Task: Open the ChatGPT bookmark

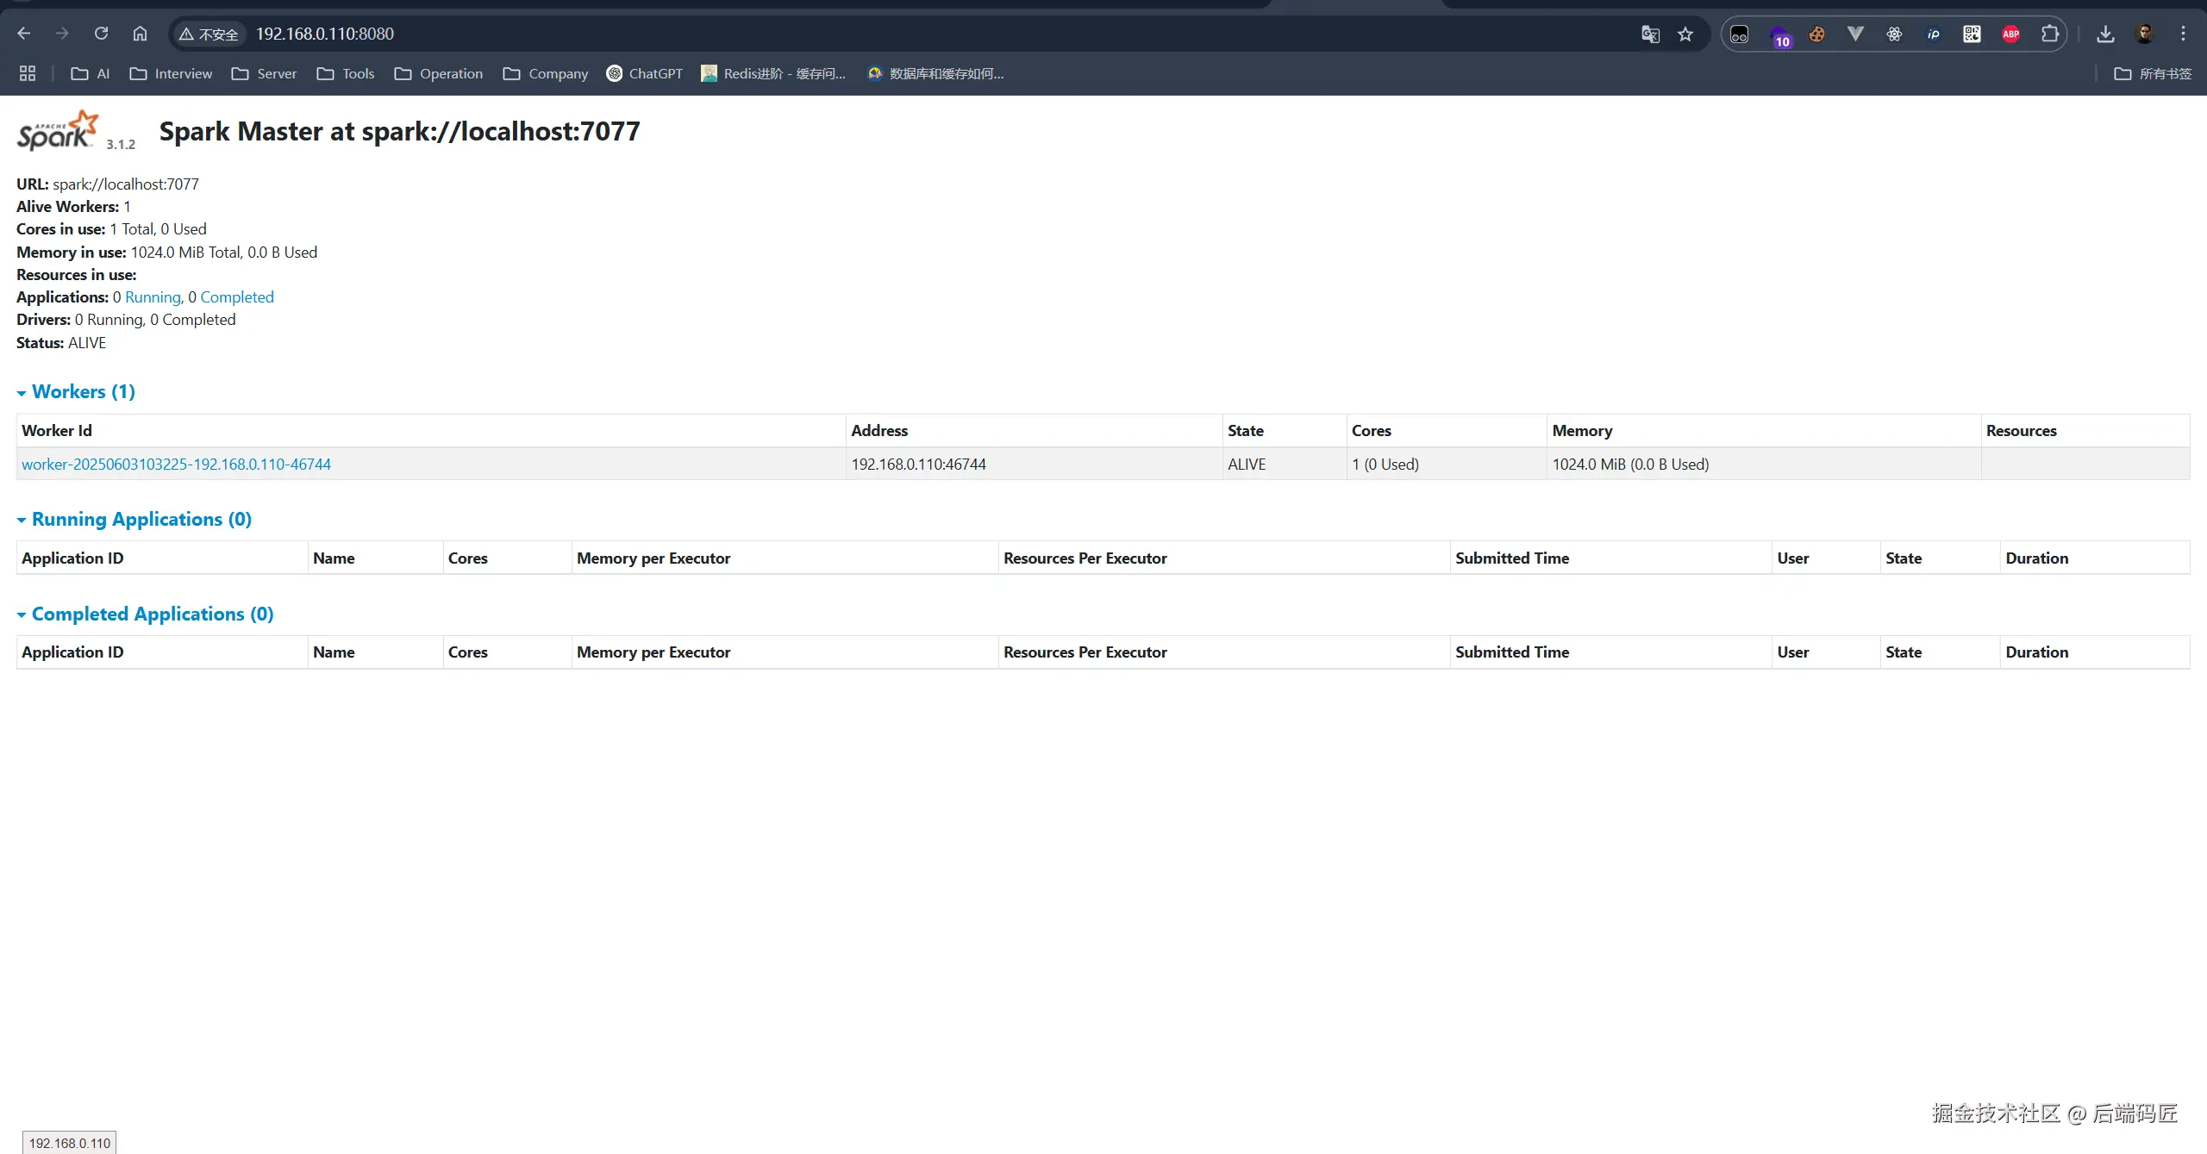Action: (x=644, y=73)
